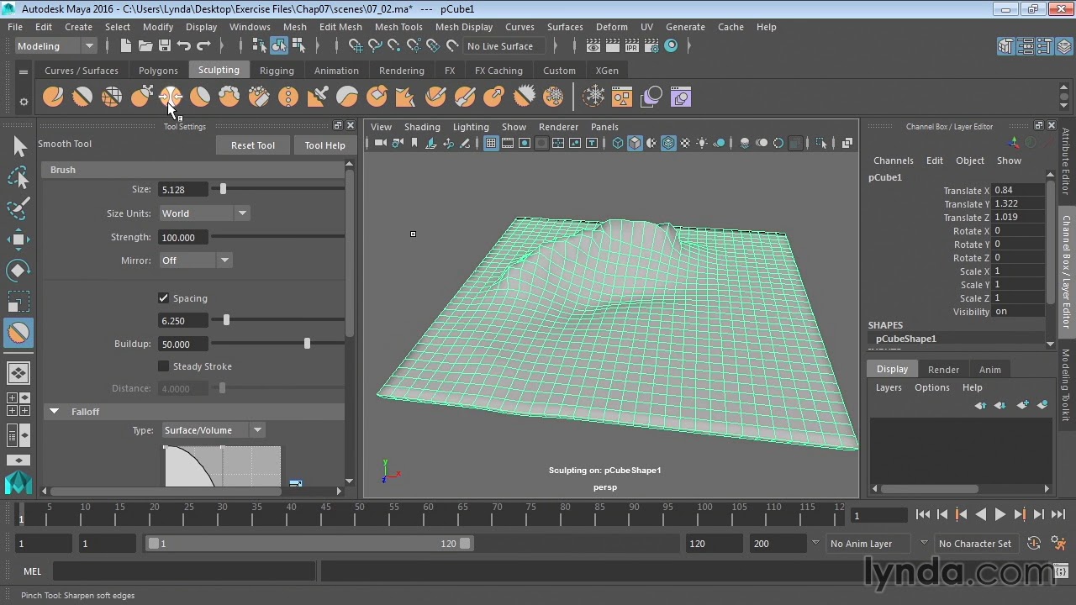1076x605 pixels.
Task: Toggle the auto keyframe button
Action: pos(1034,544)
